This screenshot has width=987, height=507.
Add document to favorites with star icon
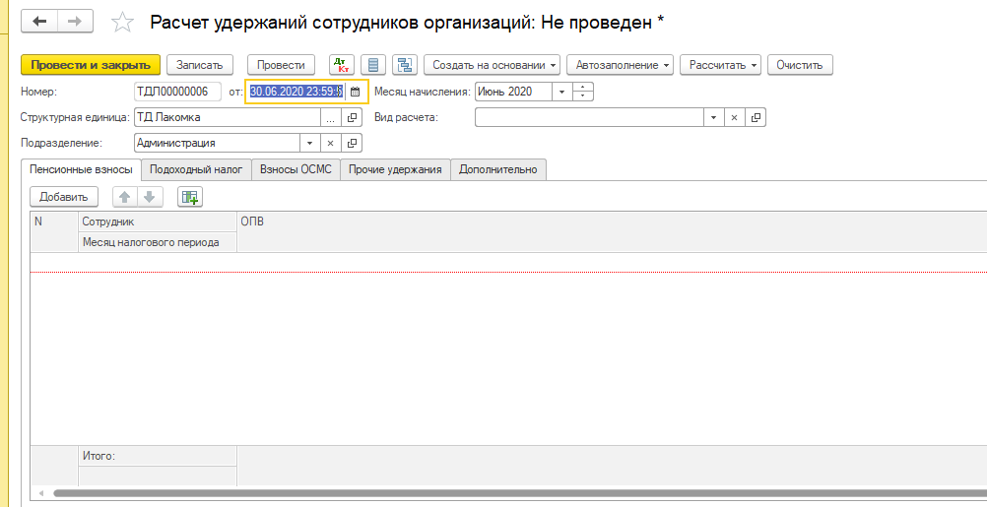122,23
